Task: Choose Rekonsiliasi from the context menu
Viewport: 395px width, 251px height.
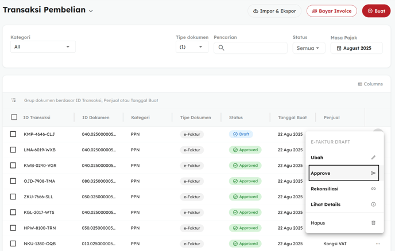Action: (x=344, y=189)
